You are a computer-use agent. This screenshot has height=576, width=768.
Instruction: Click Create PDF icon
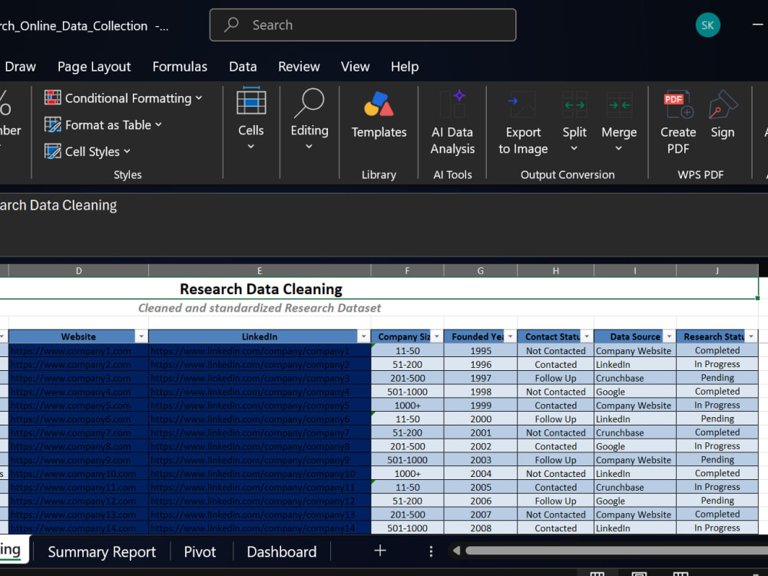(x=678, y=104)
